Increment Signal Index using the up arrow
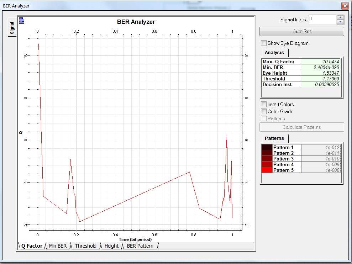Viewport: 352px width, 264px height. (x=340, y=17)
